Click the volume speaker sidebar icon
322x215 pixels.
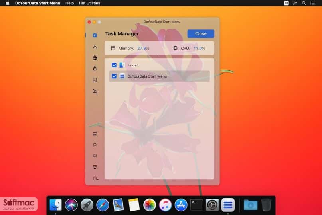tap(95, 156)
